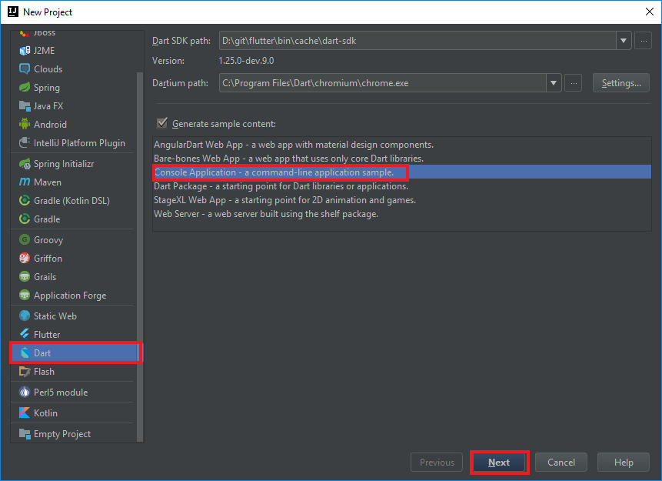Select the Maven project icon
Viewport: 662px width, 481px height.
point(25,182)
